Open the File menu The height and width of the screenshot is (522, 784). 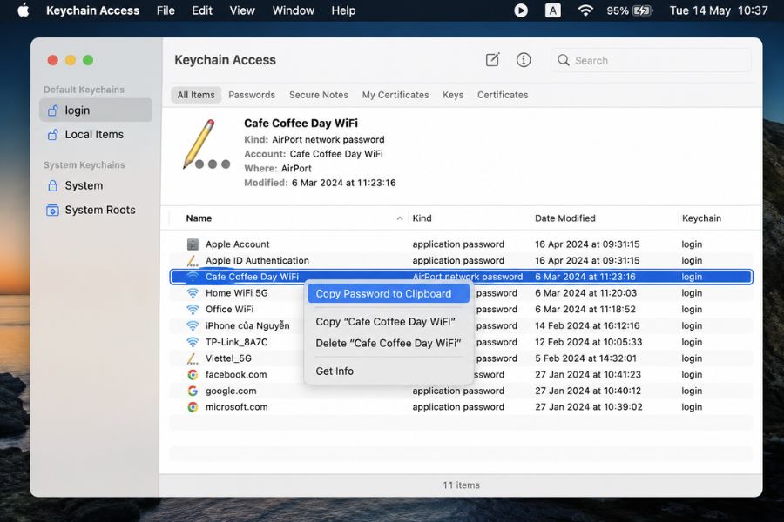166,10
